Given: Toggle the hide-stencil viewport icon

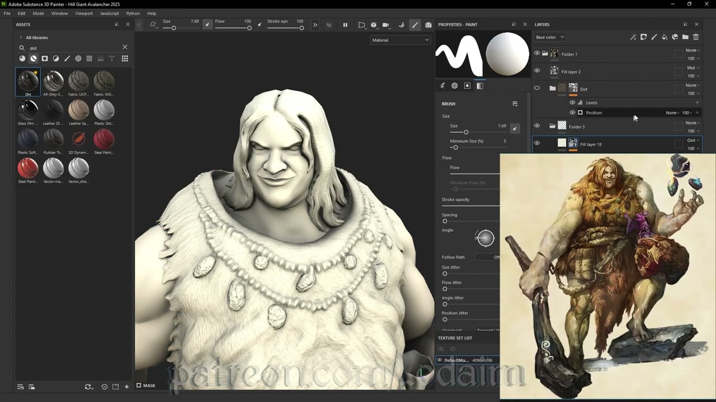Looking at the screenshot, I should tap(329, 25).
